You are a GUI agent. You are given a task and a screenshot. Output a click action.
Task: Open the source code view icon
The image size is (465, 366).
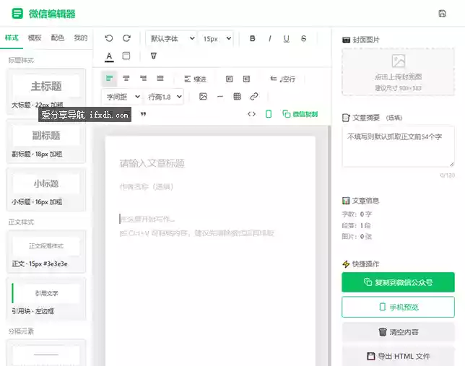[x=251, y=114]
